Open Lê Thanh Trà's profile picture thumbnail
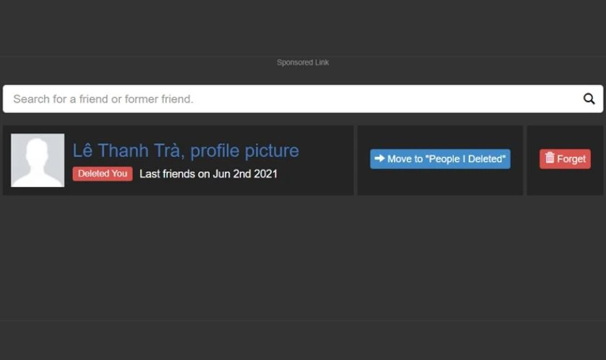 [38, 160]
